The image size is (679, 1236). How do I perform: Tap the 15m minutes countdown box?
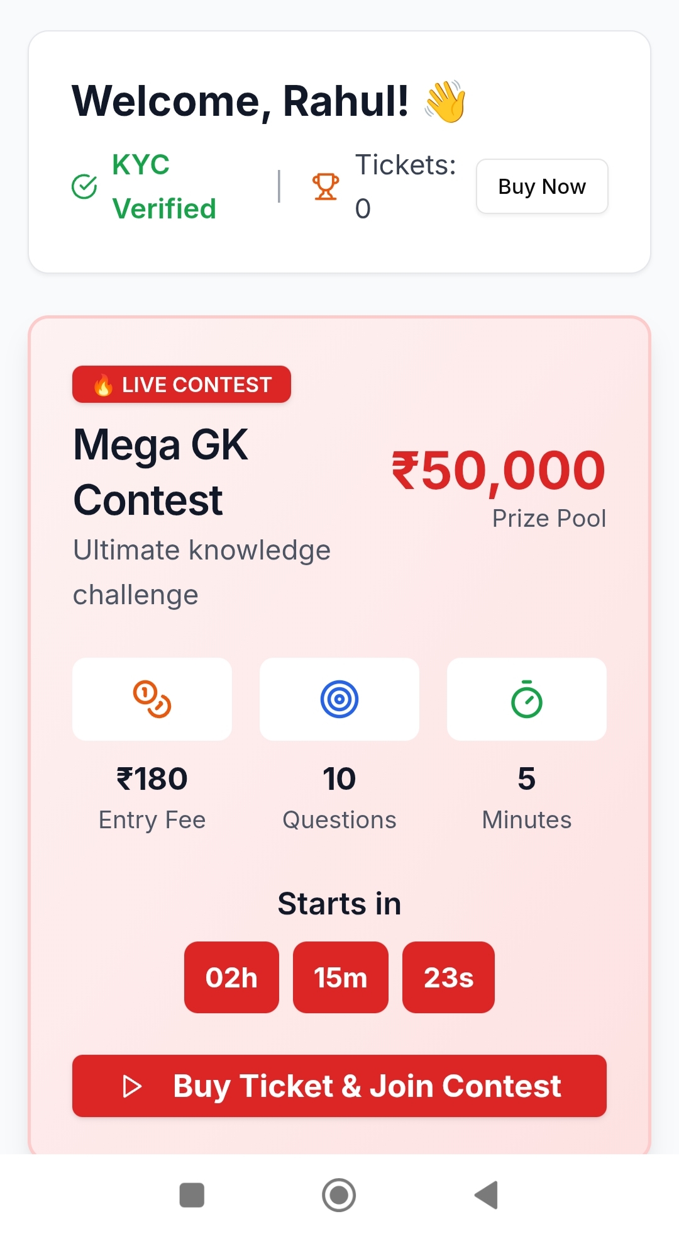tap(341, 977)
